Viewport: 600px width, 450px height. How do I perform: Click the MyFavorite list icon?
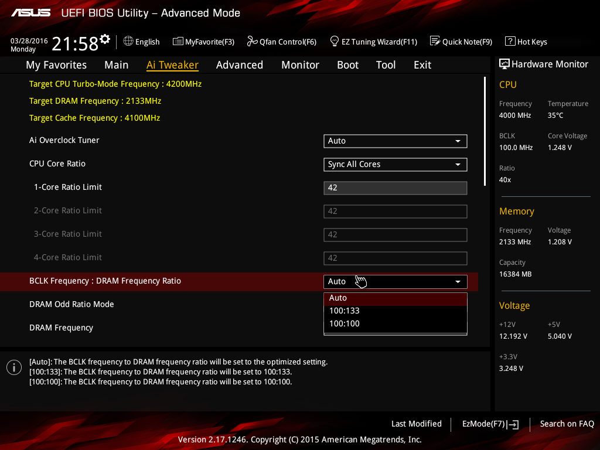tap(178, 42)
